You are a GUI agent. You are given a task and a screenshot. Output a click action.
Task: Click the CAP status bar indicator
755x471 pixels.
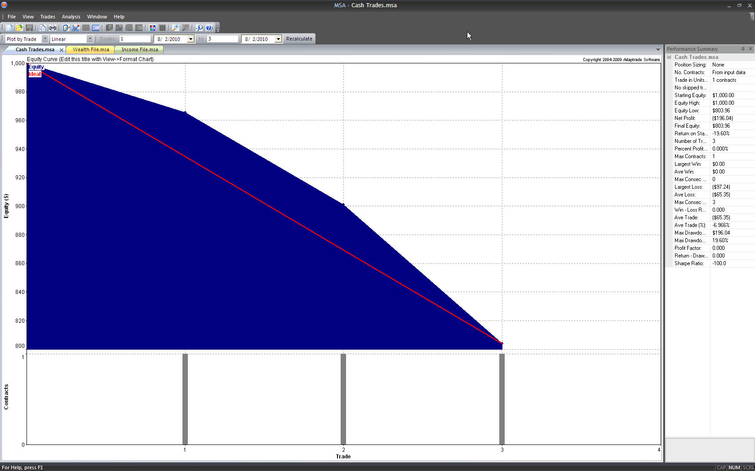[721, 467]
